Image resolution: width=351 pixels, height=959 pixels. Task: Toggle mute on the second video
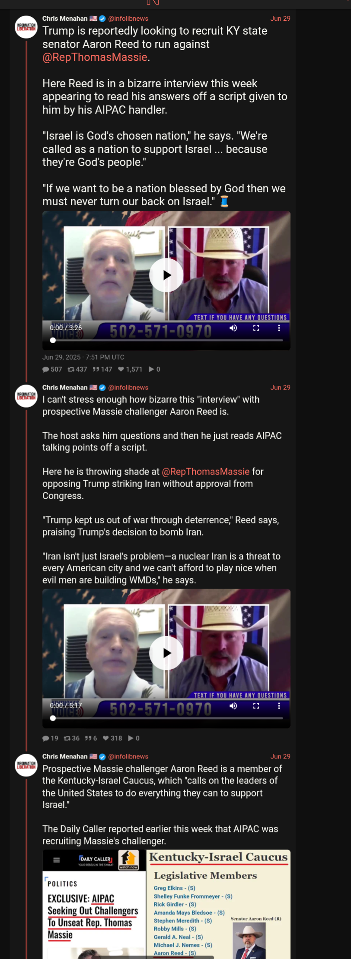233,706
